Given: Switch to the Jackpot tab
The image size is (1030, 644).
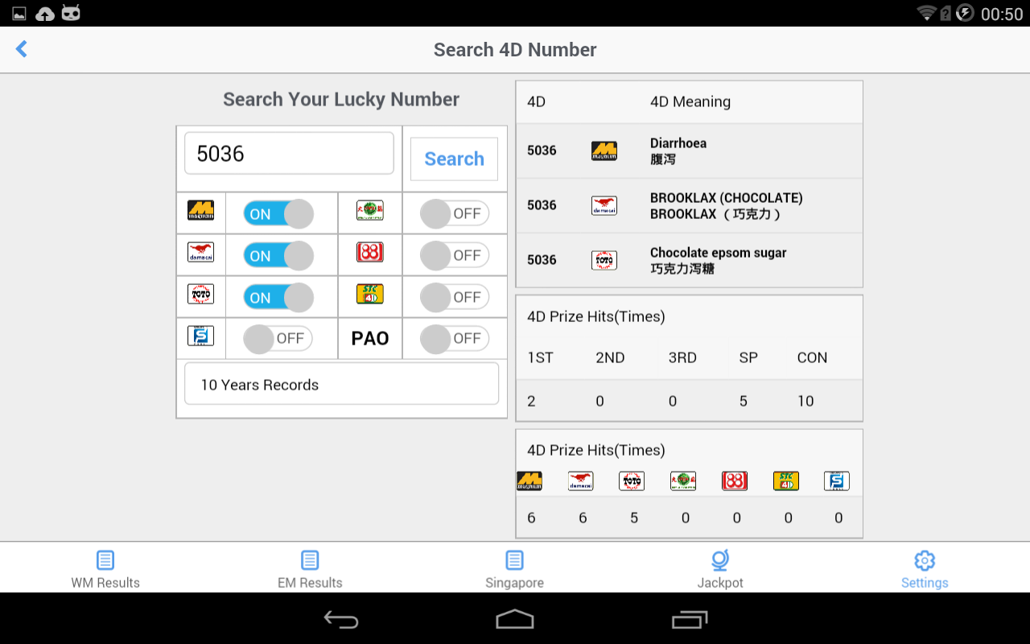Looking at the screenshot, I should [x=720, y=569].
